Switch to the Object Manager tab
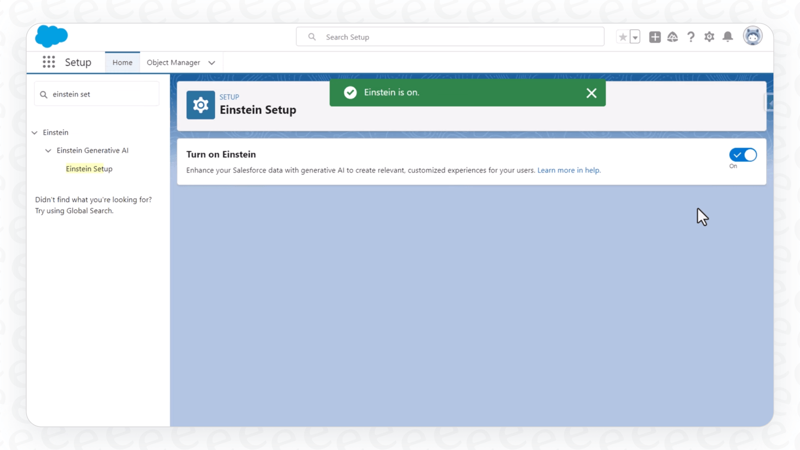Viewport: 800px width, 450px height. point(173,62)
